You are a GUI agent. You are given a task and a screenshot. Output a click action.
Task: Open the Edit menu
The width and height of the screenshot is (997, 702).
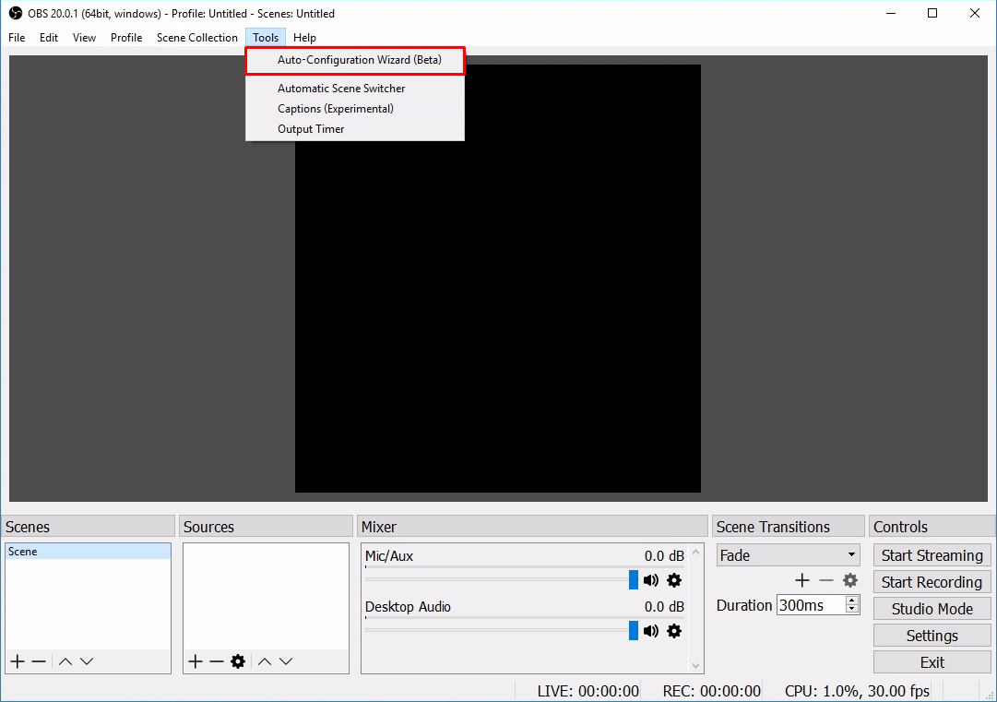(48, 38)
